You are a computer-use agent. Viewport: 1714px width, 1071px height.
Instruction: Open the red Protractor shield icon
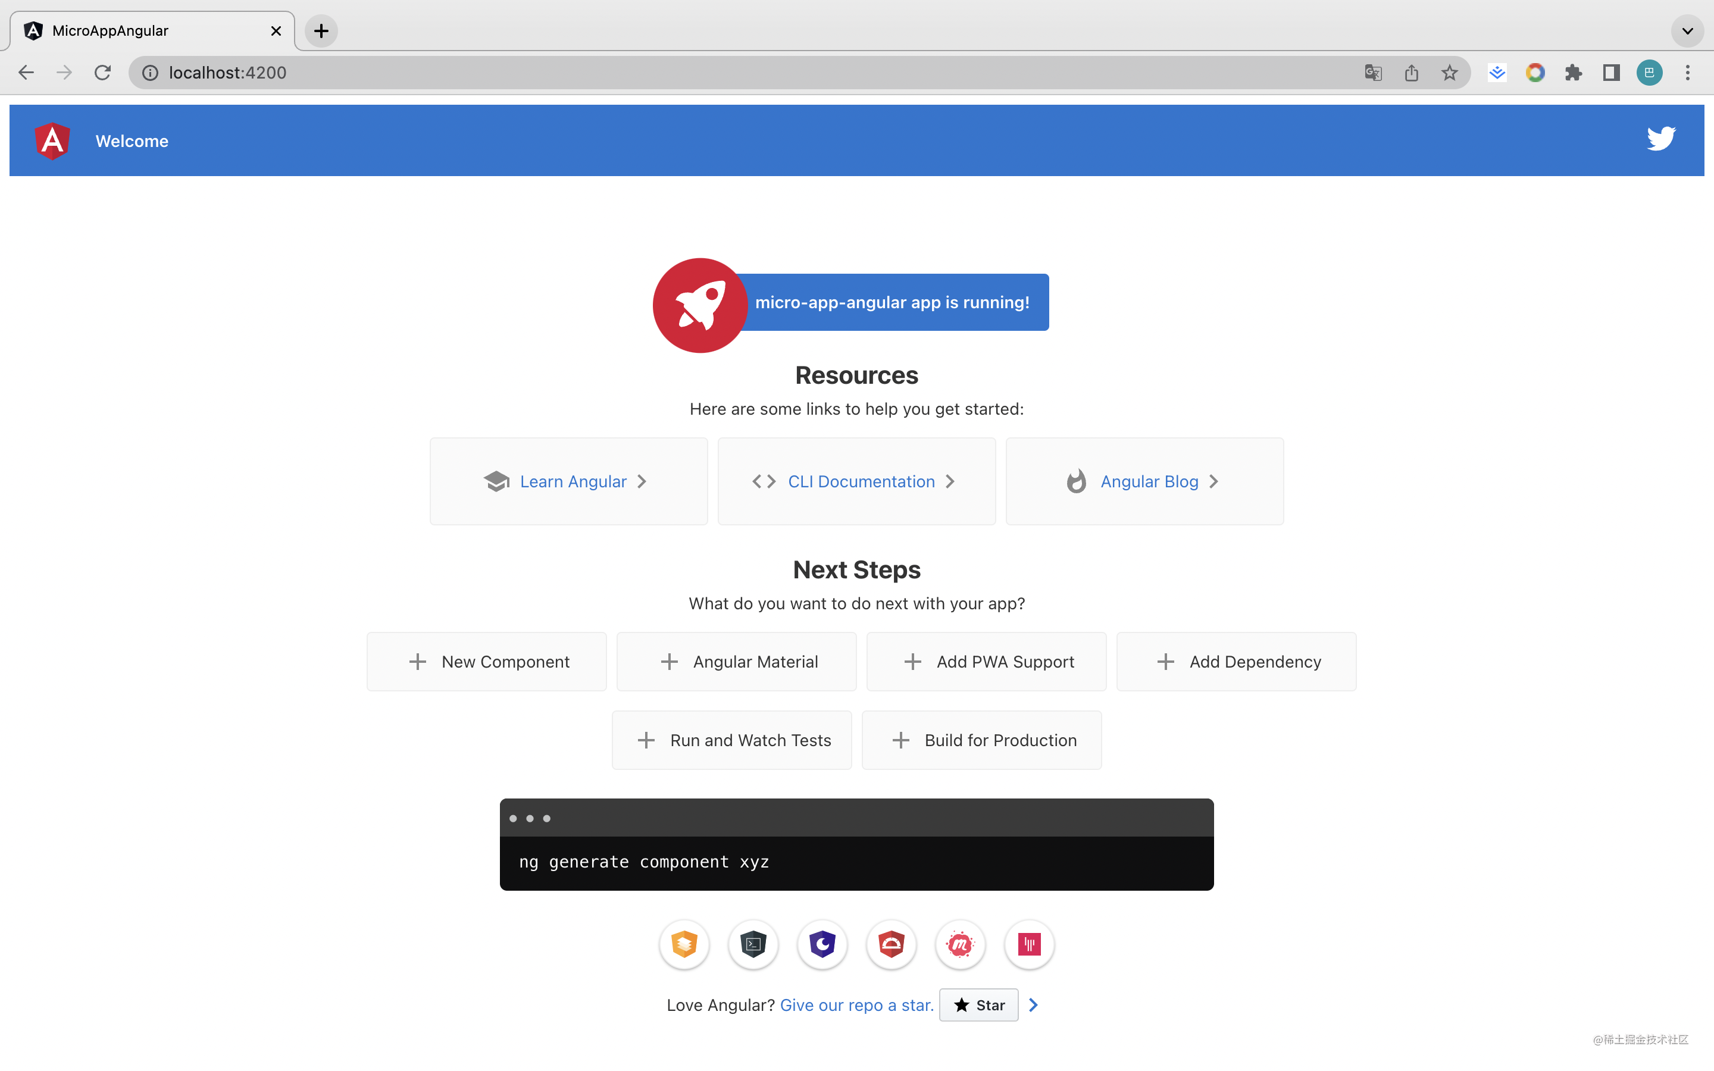pyautogui.click(x=891, y=944)
